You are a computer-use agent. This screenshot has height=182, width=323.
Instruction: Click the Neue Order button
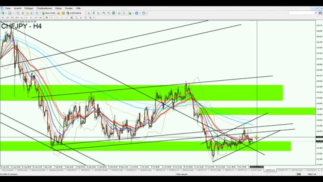[x=49, y=13]
